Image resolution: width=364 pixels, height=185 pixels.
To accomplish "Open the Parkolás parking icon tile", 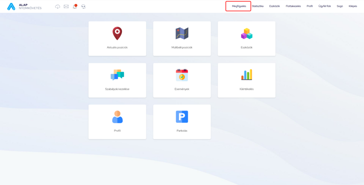I will (182, 122).
